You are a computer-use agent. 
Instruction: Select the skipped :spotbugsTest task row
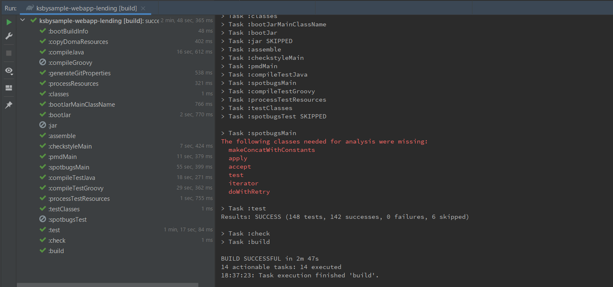pos(115,220)
